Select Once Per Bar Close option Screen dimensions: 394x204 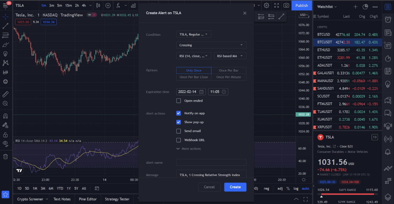[x=194, y=77]
